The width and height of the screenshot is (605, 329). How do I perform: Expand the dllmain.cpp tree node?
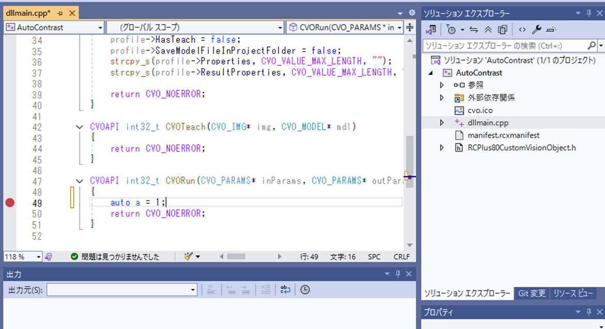pyautogui.click(x=442, y=123)
